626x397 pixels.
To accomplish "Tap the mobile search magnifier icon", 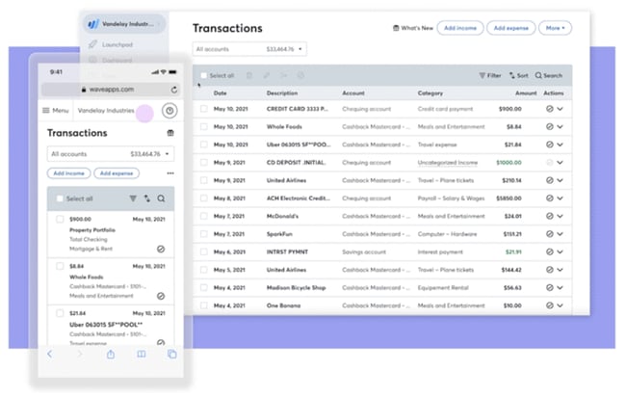I will tap(161, 198).
